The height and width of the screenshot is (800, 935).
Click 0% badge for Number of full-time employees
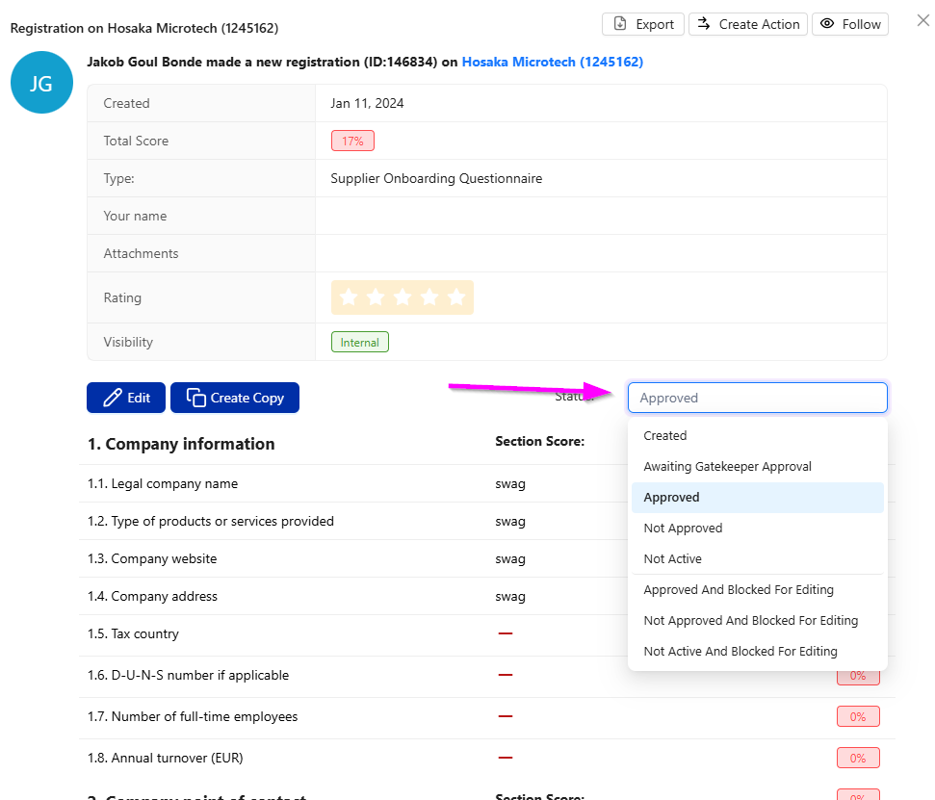[858, 716]
